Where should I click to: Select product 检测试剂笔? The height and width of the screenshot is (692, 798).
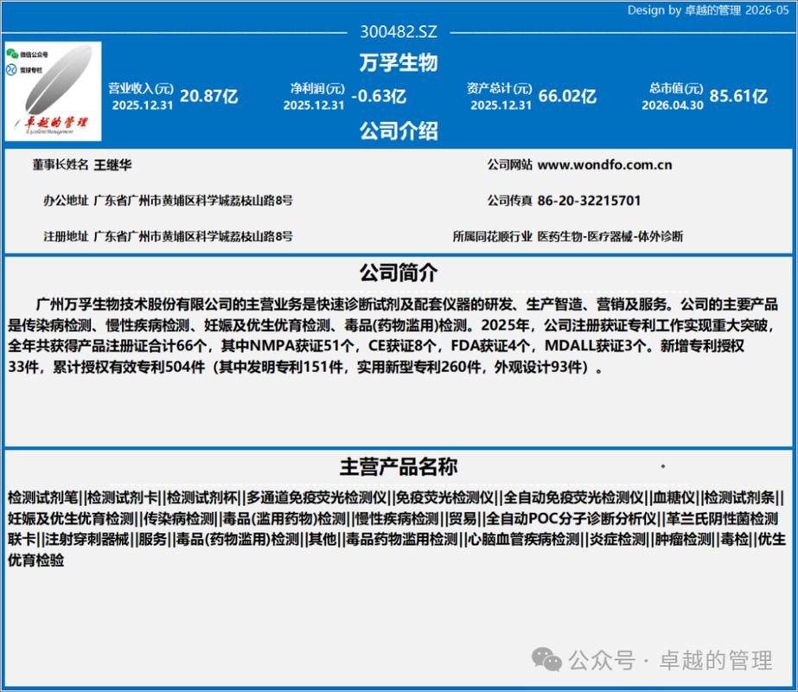[x=42, y=497]
